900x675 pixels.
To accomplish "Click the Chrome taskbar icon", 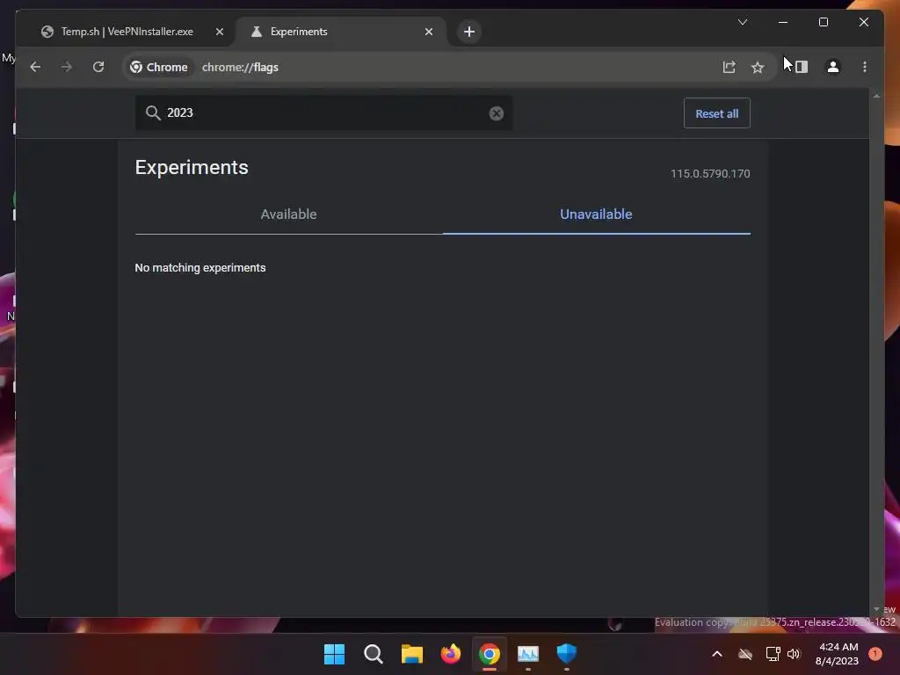I will click(489, 654).
